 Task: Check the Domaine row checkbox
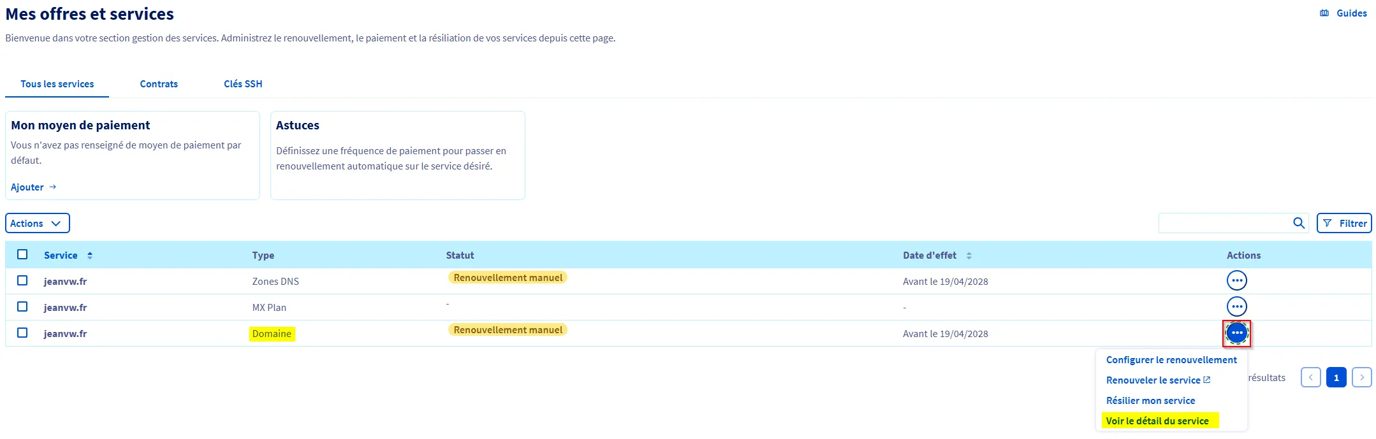22,333
